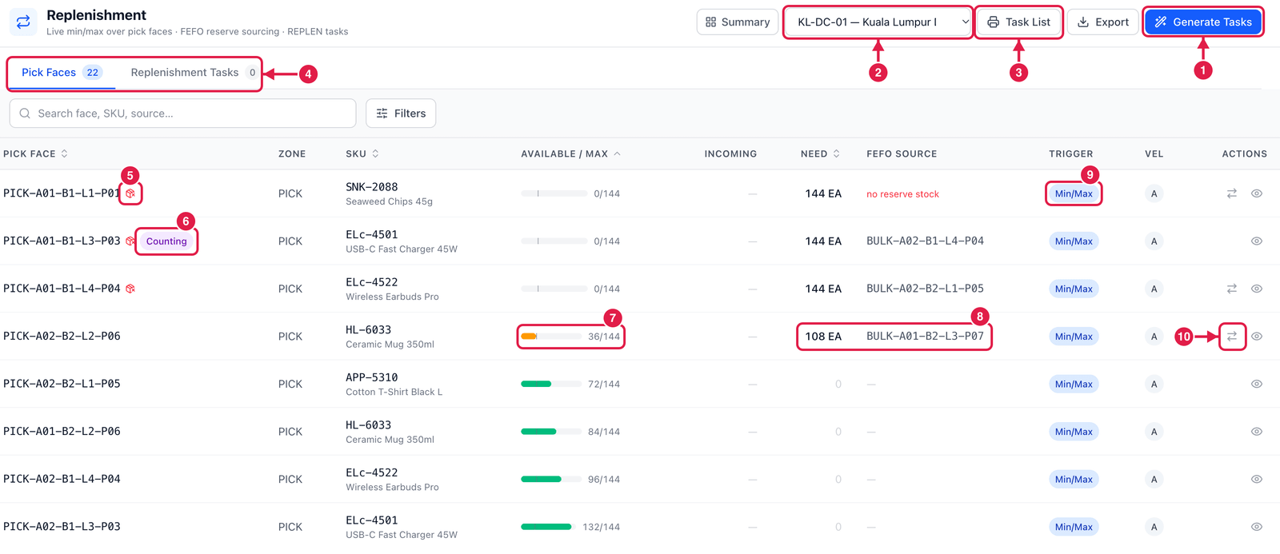Click the eye icon in the PICK-A02-B2-L1-P05 row
The height and width of the screenshot is (554, 1280).
1257,384
